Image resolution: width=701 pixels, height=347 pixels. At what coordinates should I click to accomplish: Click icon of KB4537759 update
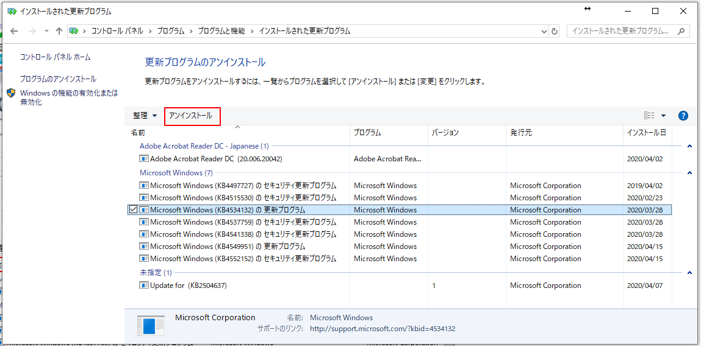point(143,222)
